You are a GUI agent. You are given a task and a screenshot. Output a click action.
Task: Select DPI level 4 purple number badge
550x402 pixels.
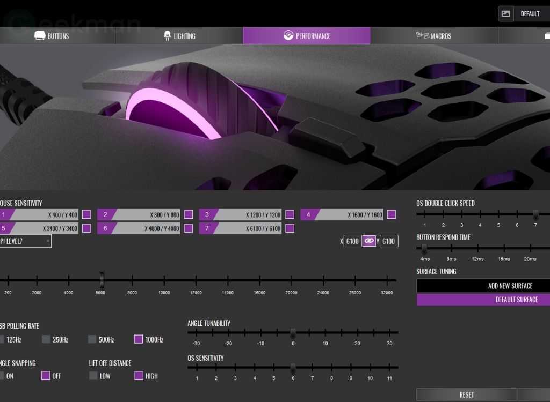pos(309,215)
